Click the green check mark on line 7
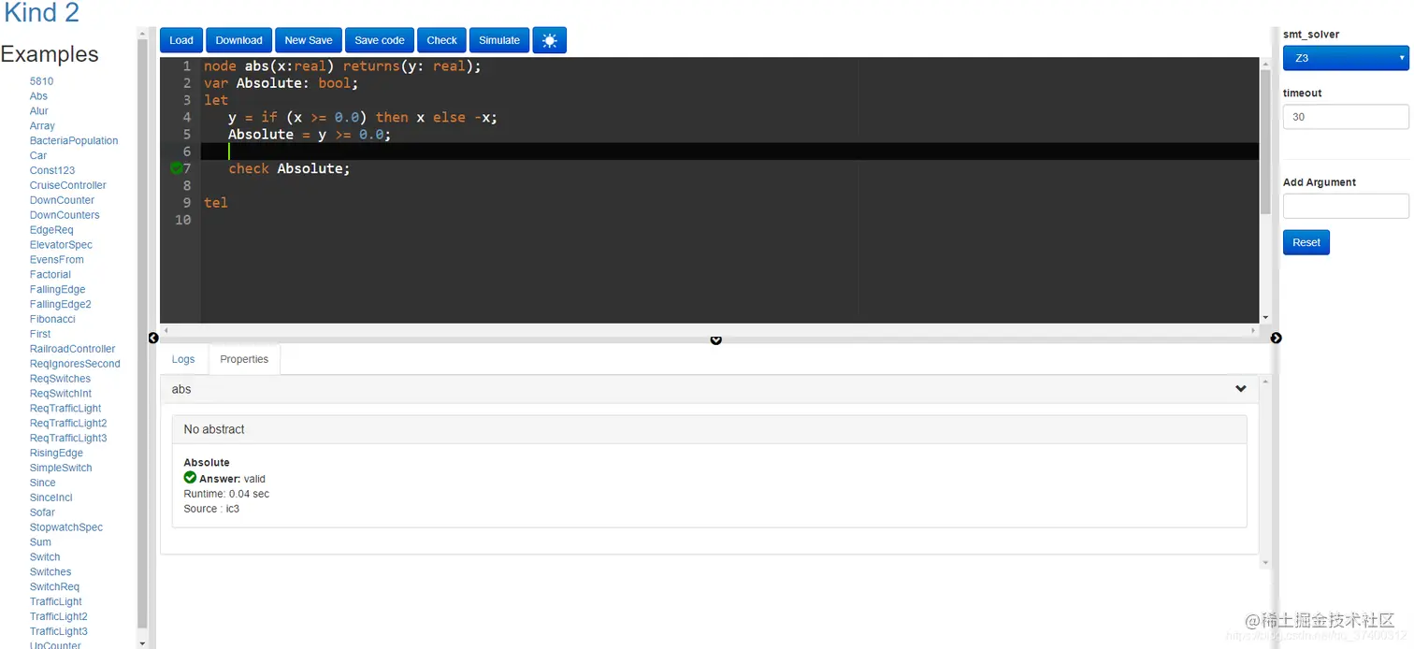Screen dimensions: 1414x649 (176, 168)
